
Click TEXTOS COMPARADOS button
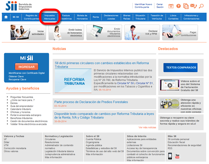coord(180,67)
